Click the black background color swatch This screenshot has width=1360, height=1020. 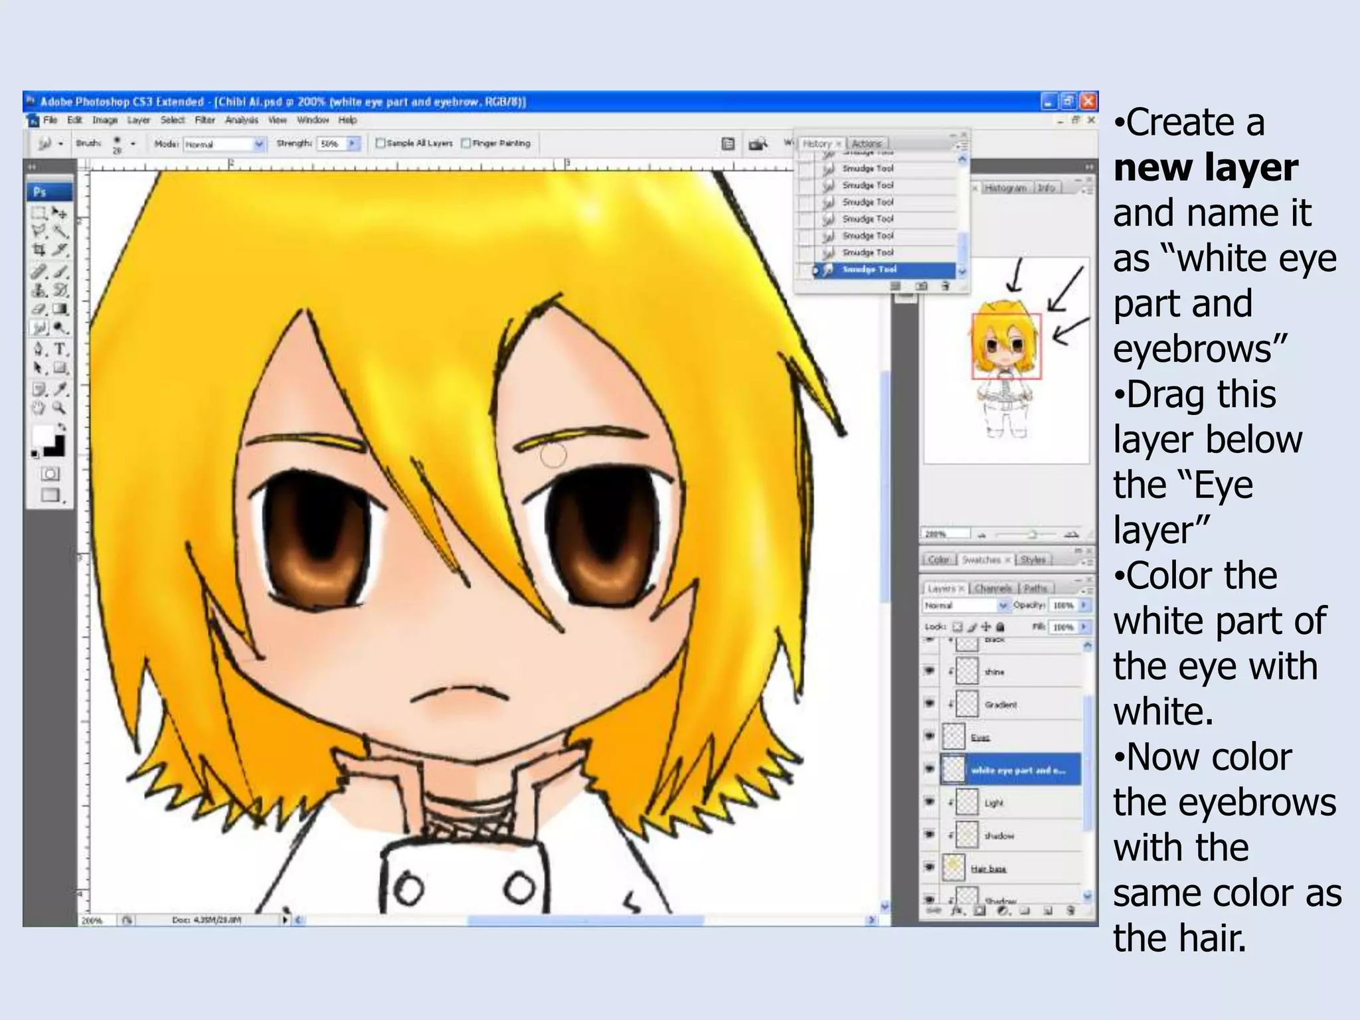click(57, 449)
